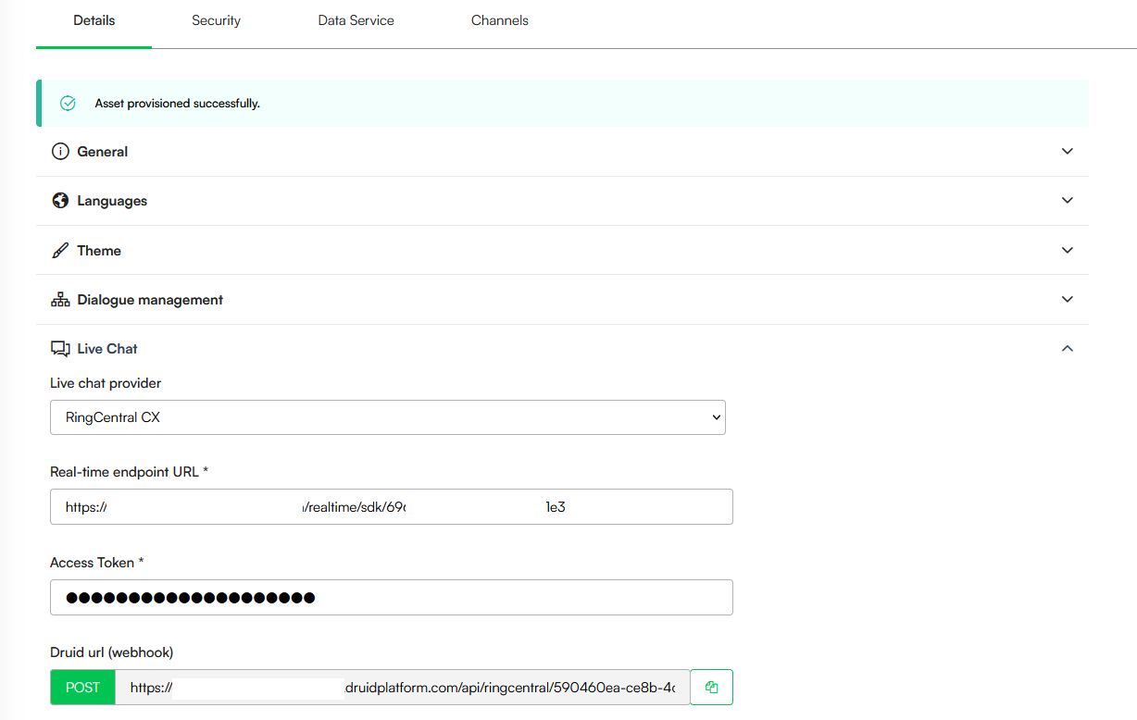The image size is (1137, 720).
Task: Switch to the Security tab
Action: (x=216, y=20)
